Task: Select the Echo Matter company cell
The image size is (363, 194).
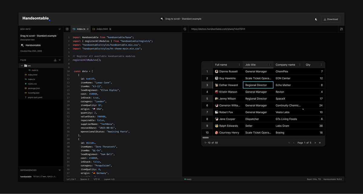Action: click(x=288, y=85)
